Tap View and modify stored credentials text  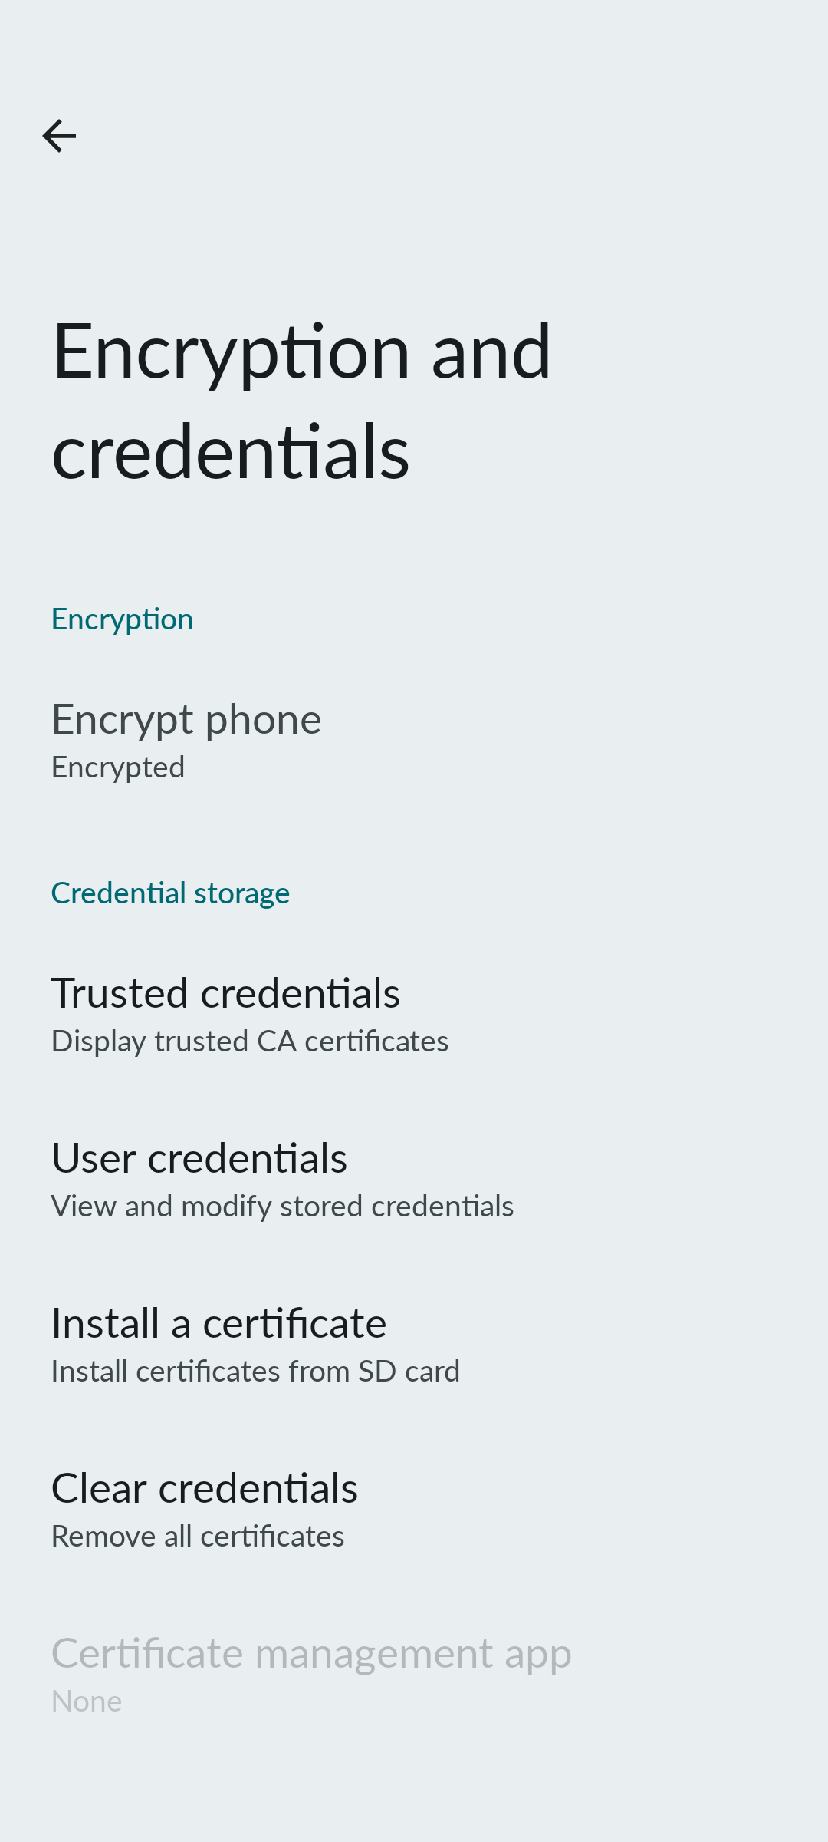click(282, 1207)
